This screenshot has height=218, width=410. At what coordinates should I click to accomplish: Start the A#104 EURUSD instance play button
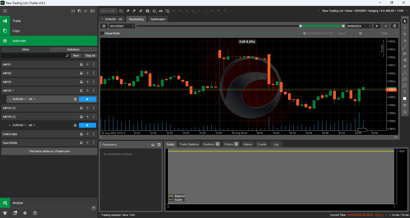pyautogui.click(x=87, y=99)
